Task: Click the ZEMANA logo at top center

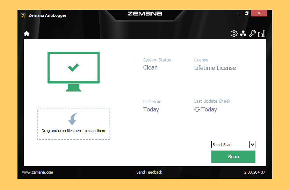Action: click(x=145, y=14)
